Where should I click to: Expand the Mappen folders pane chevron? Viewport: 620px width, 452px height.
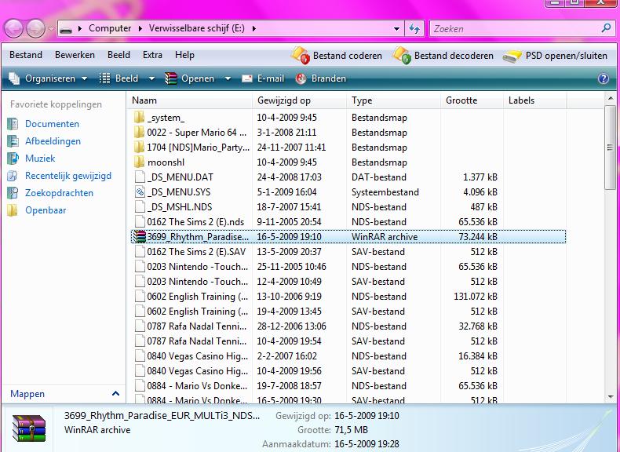115,393
